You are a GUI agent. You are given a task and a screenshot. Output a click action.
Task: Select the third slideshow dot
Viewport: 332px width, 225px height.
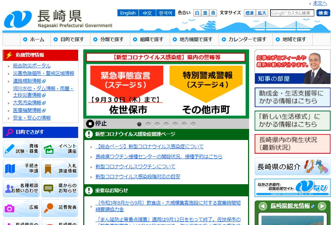[x=157, y=124]
